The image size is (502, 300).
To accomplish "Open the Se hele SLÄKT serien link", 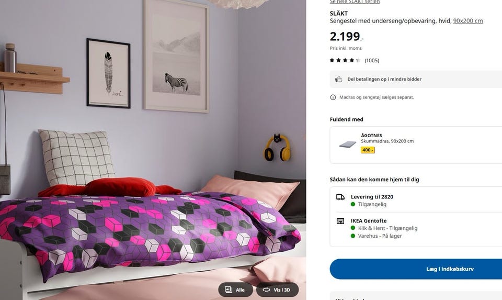I will click(x=355, y=2).
